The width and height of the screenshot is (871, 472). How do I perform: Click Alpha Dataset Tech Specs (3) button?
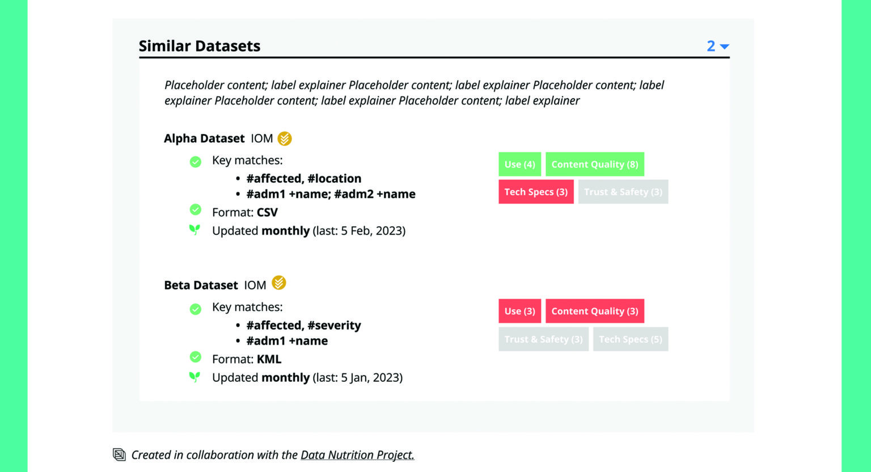pyautogui.click(x=536, y=192)
